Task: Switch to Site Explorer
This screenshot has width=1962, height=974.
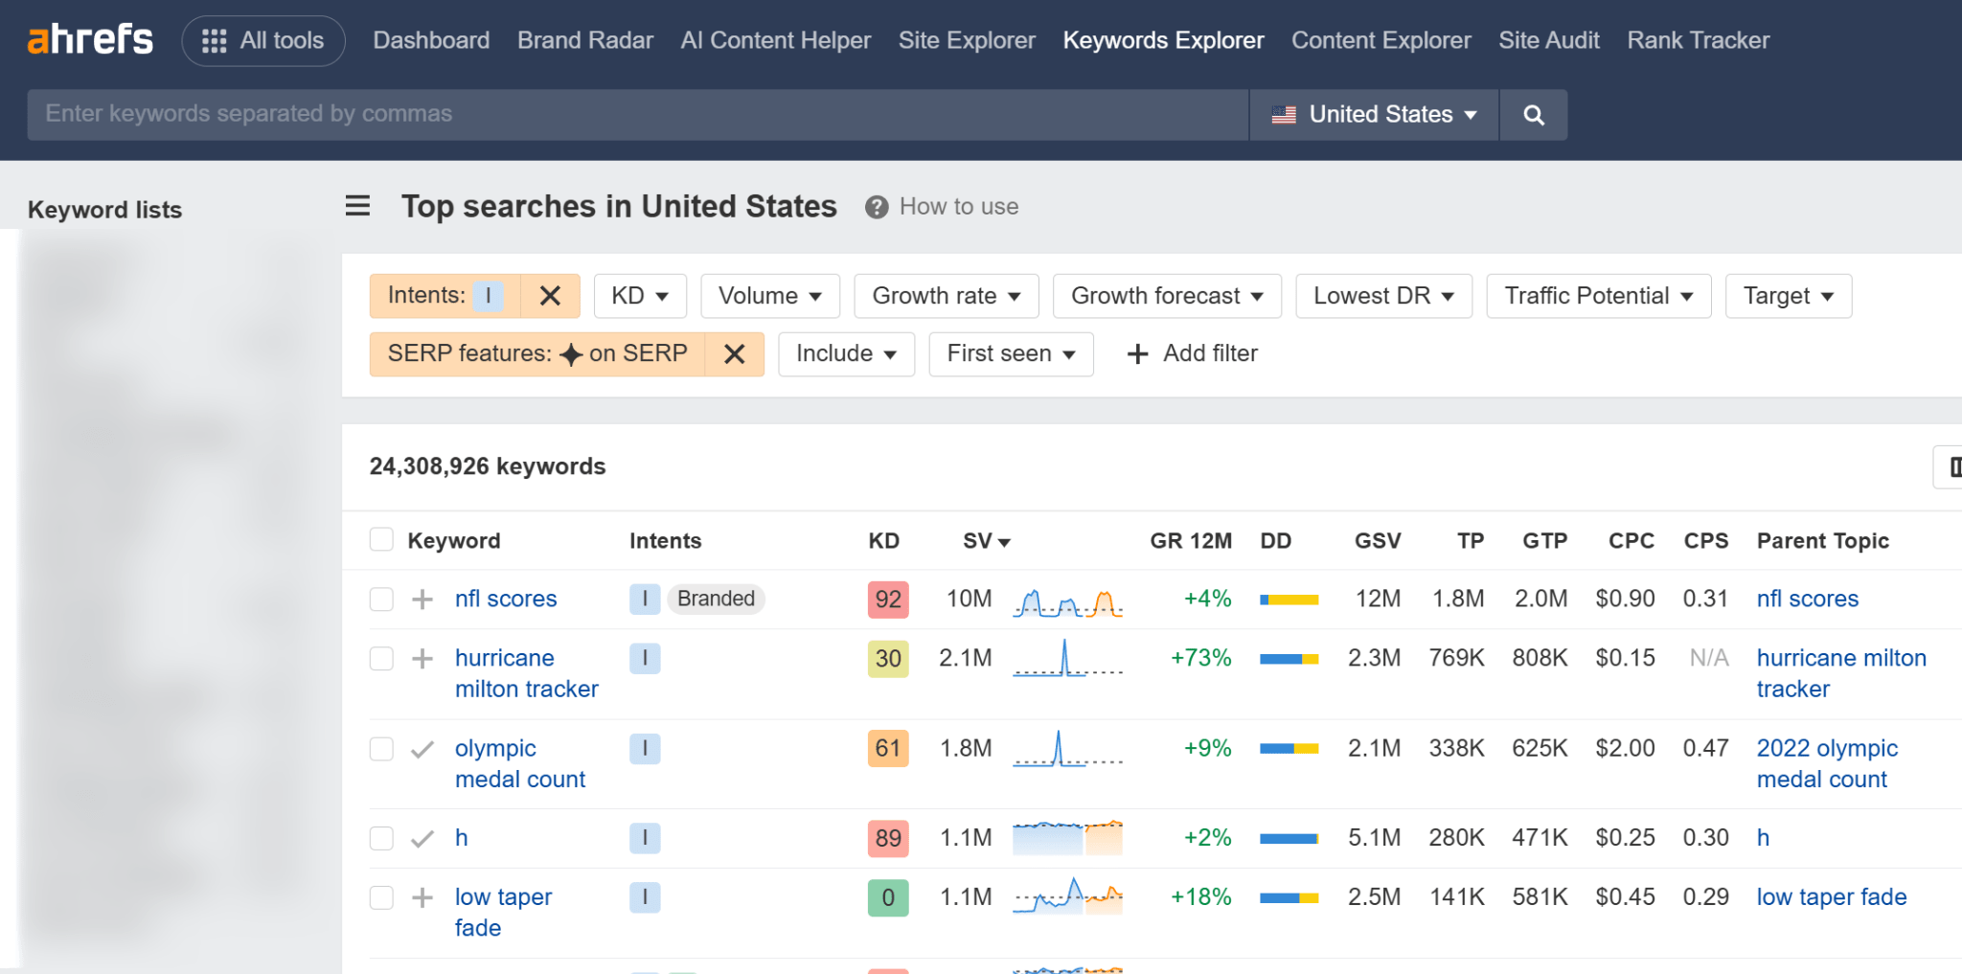Action: pos(967,40)
